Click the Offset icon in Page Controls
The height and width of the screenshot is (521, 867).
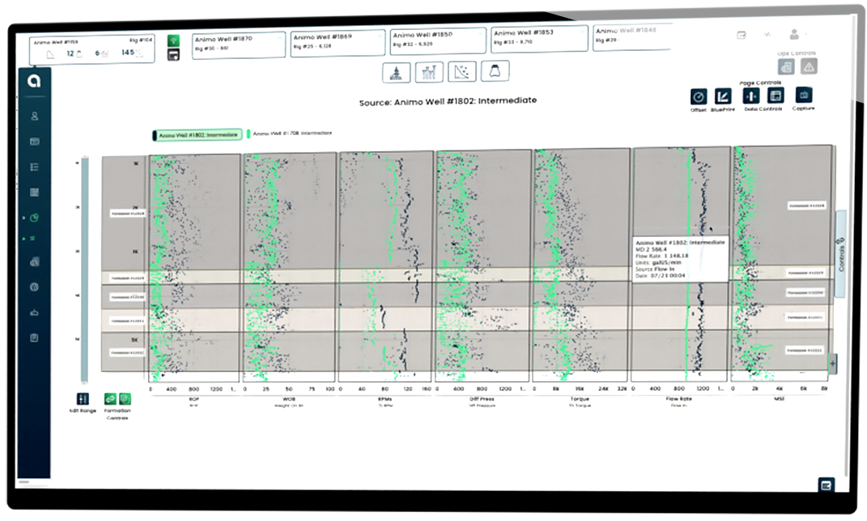point(698,96)
